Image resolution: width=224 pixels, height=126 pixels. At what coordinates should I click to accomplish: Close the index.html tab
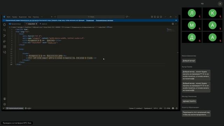[x=36, y=24]
